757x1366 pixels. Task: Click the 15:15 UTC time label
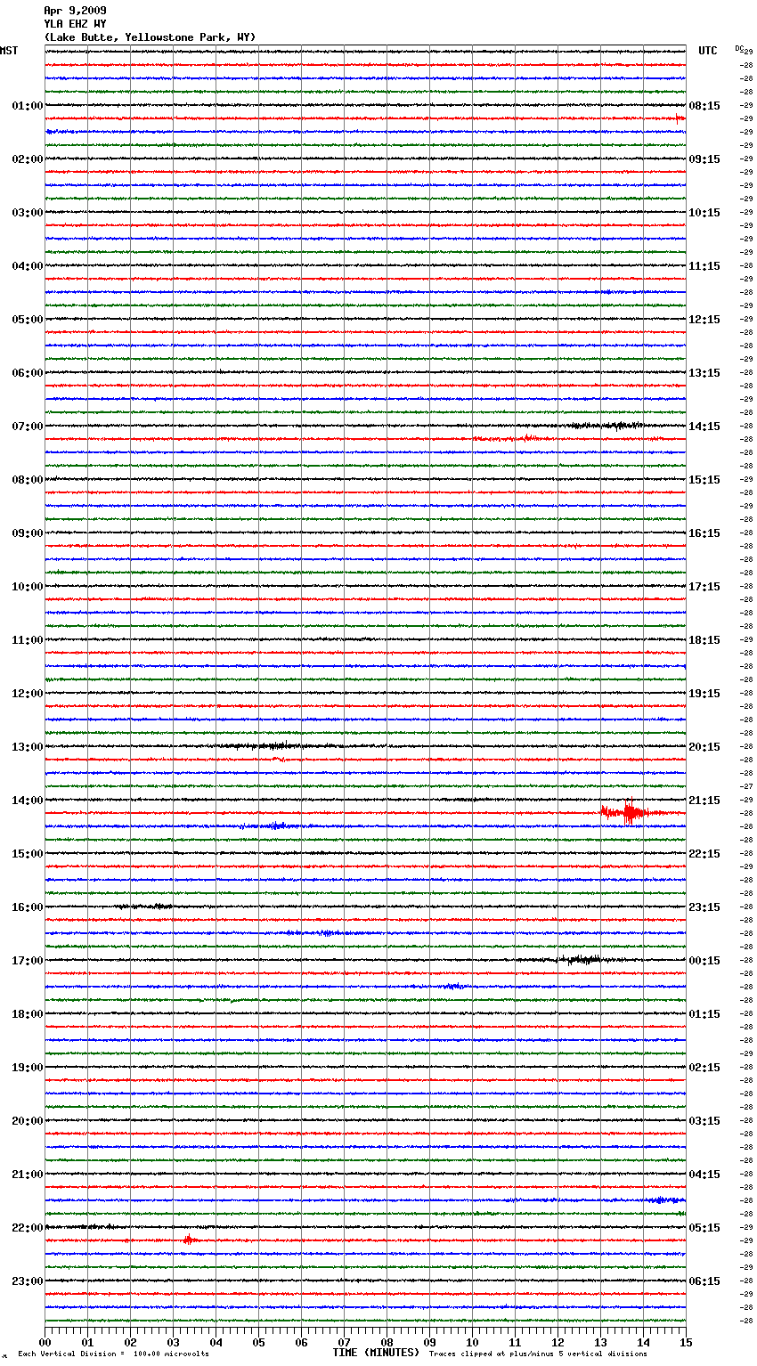click(x=704, y=480)
